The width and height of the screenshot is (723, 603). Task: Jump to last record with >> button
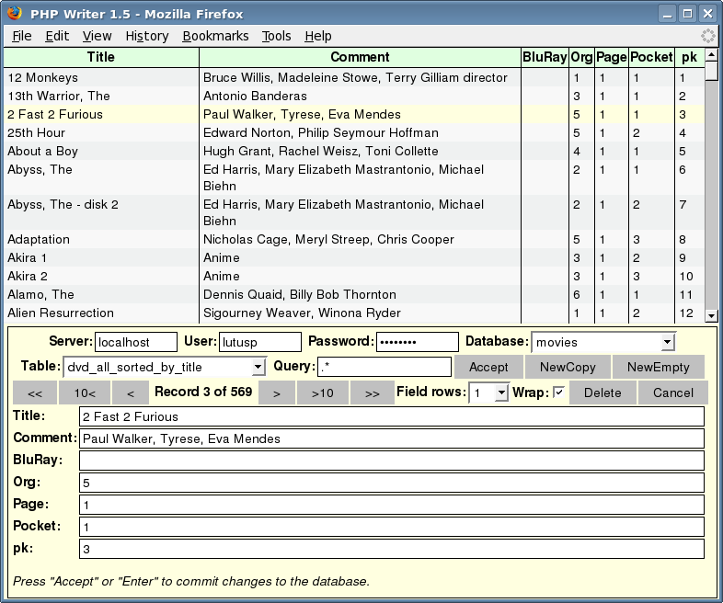click(372, 393)
